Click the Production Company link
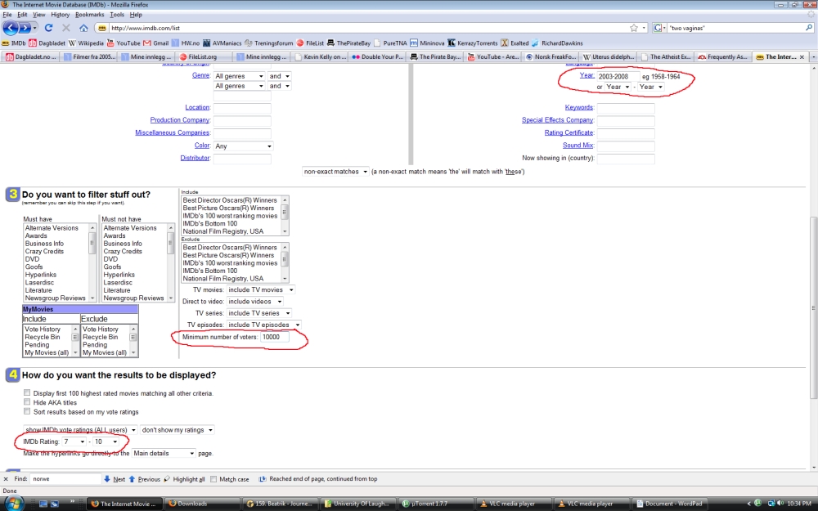The image size is (818, 511). coord(179,120)
